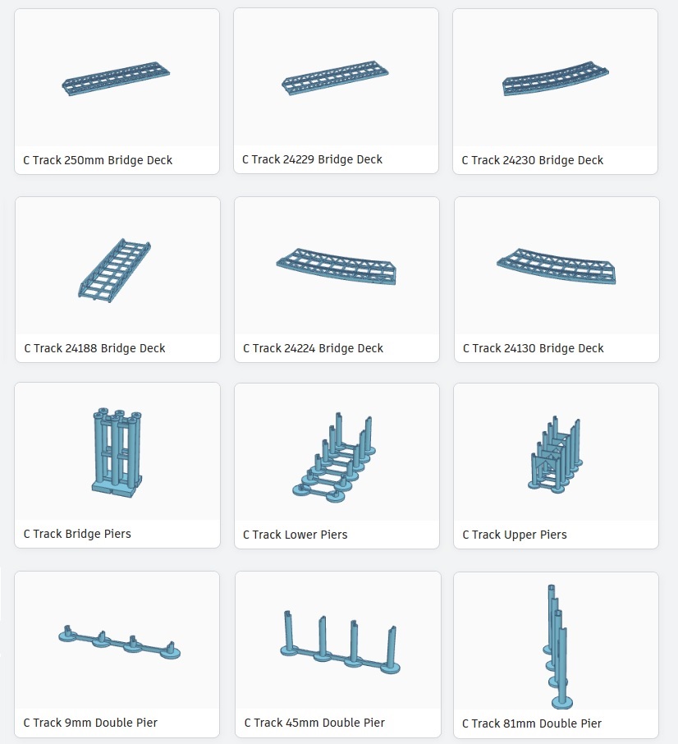This screenshot has width=678, height=744.
Task: View the C Track 9mm Double Pier design
Action: (x=117, y=641)
